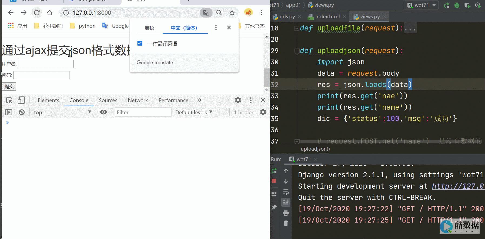
Task: Switch to DevTools Performance tab
Action: [173, 100]
